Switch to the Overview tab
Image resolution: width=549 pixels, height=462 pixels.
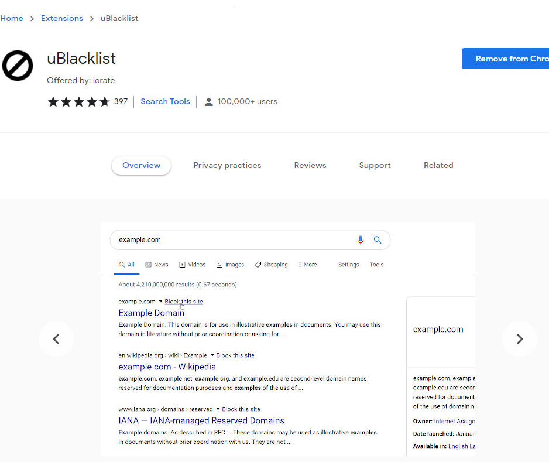[x=142, y=166]
